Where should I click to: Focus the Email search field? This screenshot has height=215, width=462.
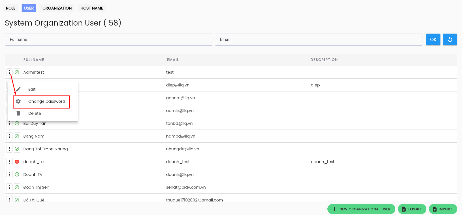[319, 40]
